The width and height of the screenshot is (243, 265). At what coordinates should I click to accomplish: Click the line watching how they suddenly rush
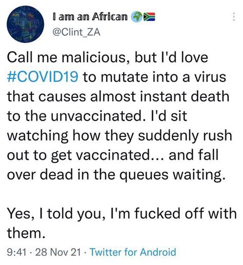click(119, 136)
